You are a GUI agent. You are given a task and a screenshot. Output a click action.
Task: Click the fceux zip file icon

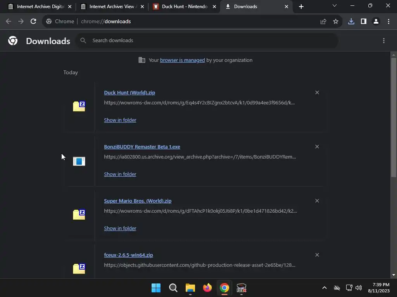coord(79,268)
